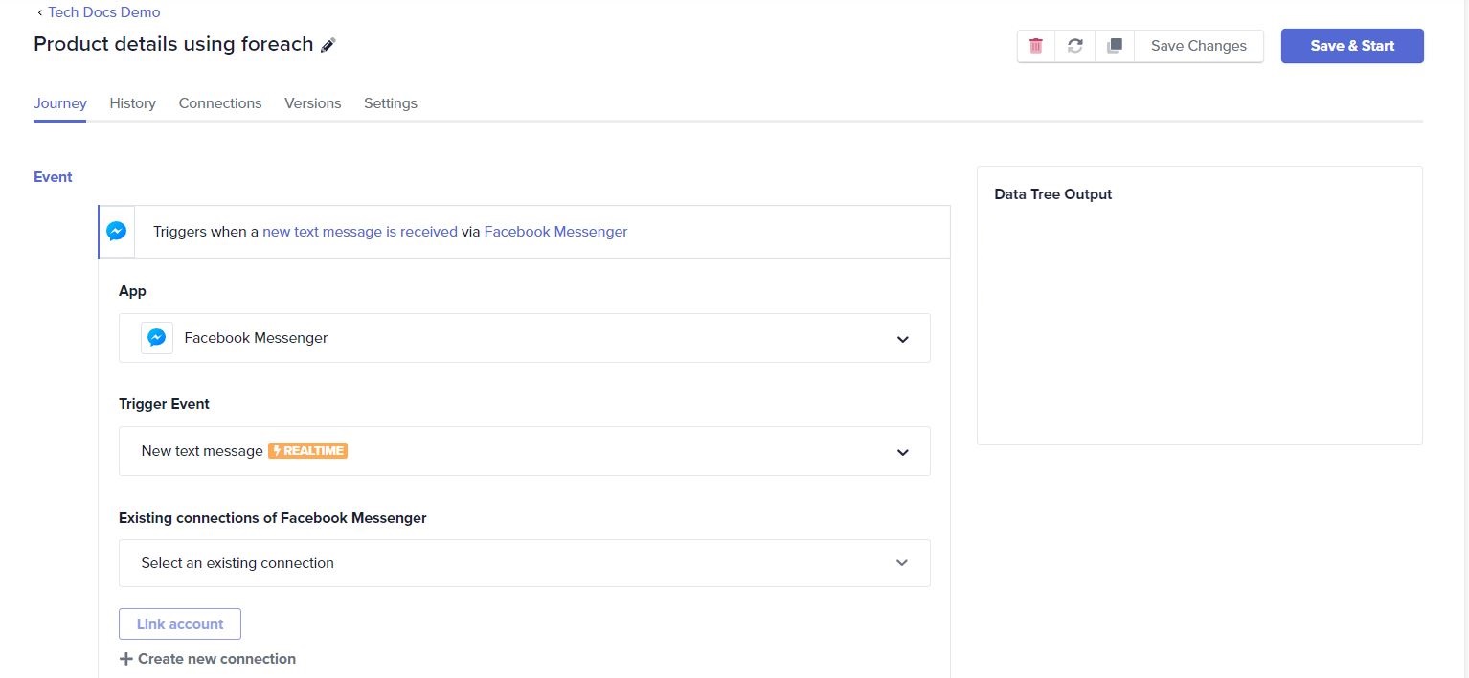Click the Save Changes button
The height and width of the screenshot is (678, 1469).
coord(1198,46)
